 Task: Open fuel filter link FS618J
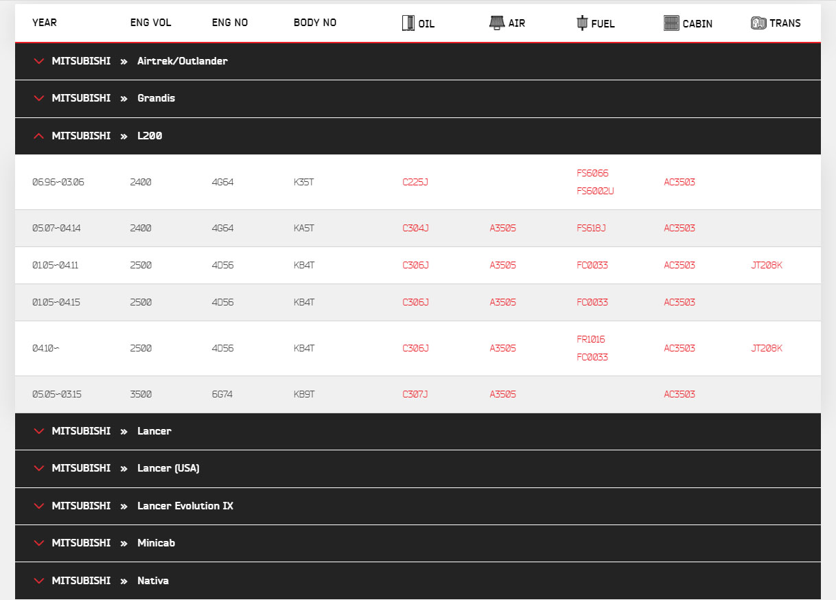(x=591, y=228)
